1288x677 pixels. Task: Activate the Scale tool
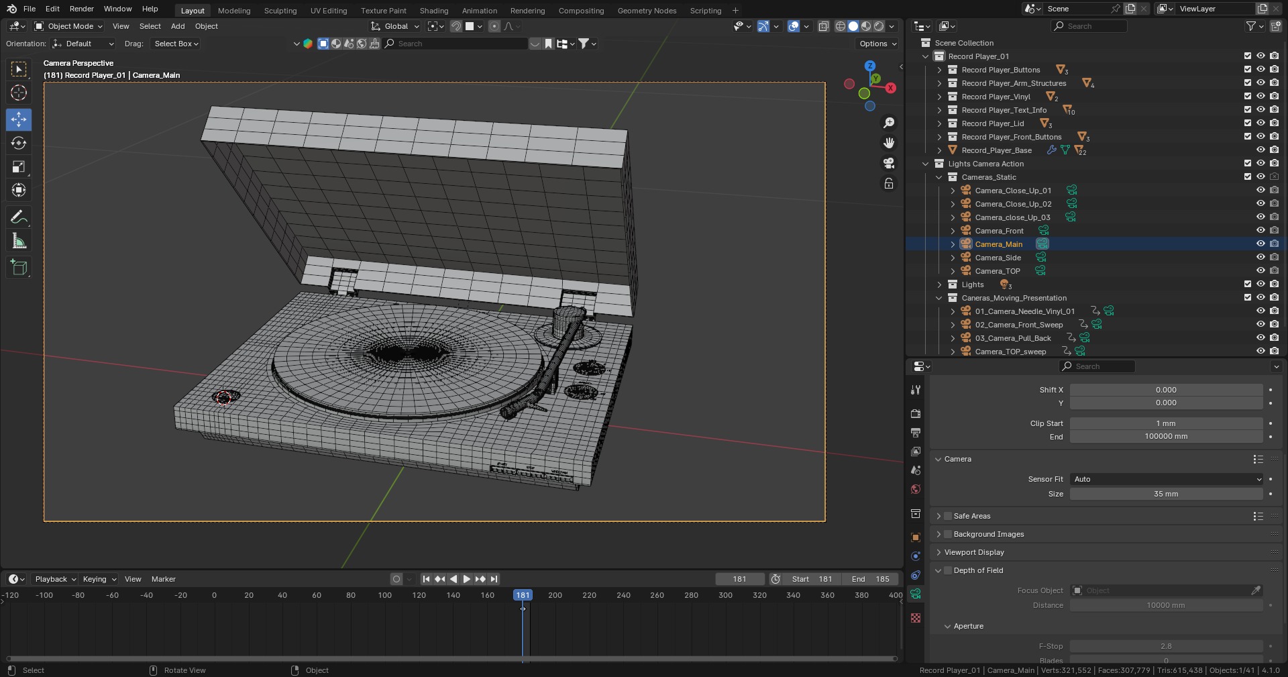[x=19, y=166]
